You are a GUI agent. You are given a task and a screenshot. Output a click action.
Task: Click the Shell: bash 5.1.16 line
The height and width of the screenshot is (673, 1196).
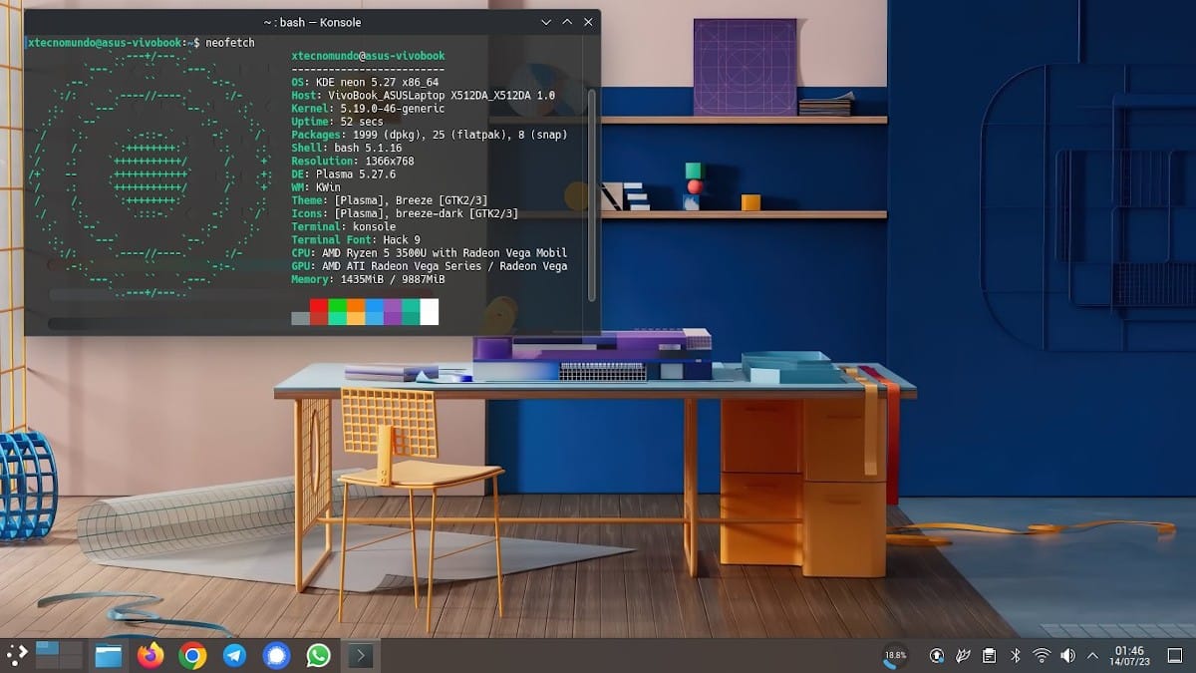coord(346,147)
